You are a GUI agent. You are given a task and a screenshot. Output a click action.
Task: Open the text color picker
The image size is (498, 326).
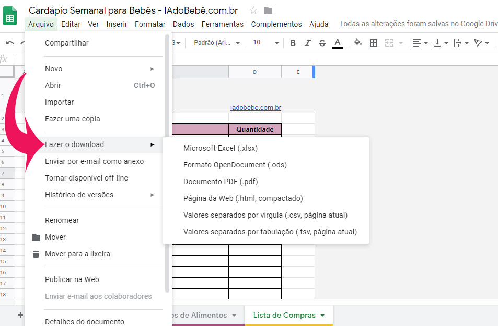[x=338, y=43]
